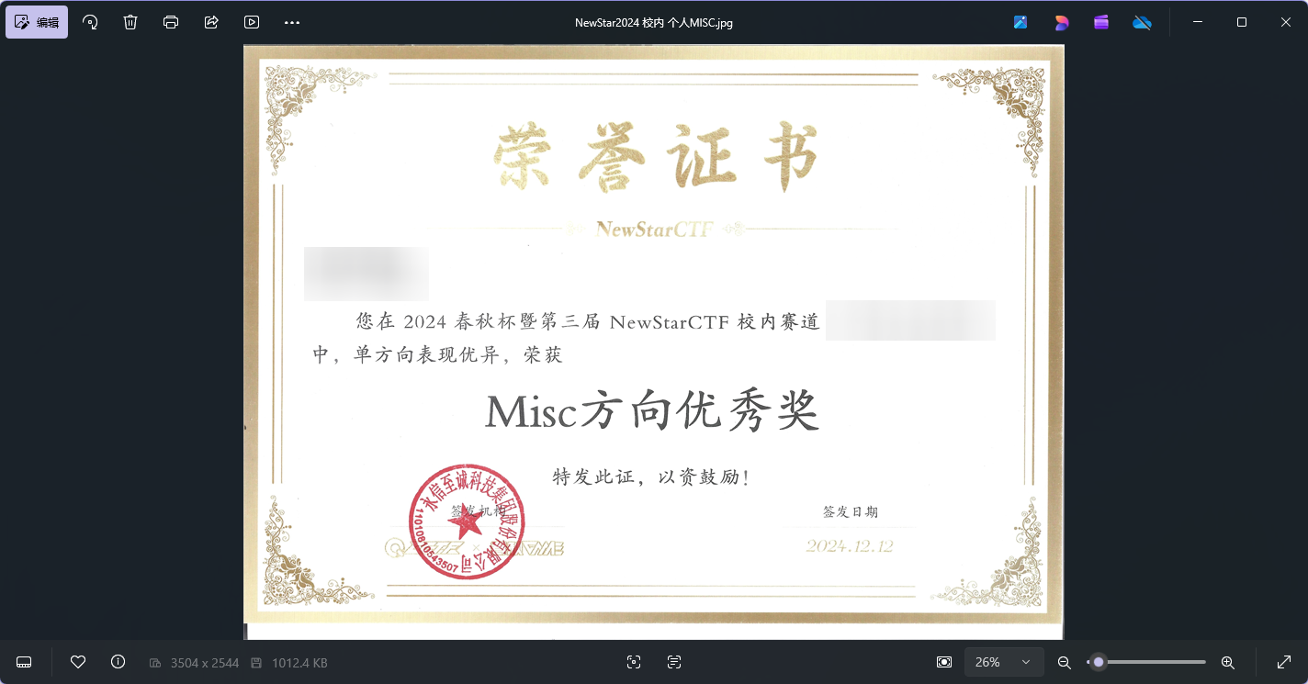The height and width of the screenshot is (684, 1308).
Task: Delete this photo
Action: click(x=130, y=21)
